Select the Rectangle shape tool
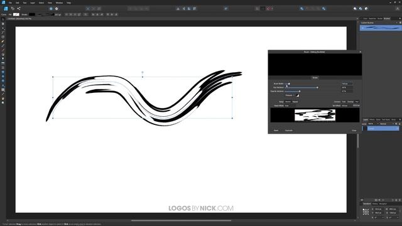 [3, 72]
